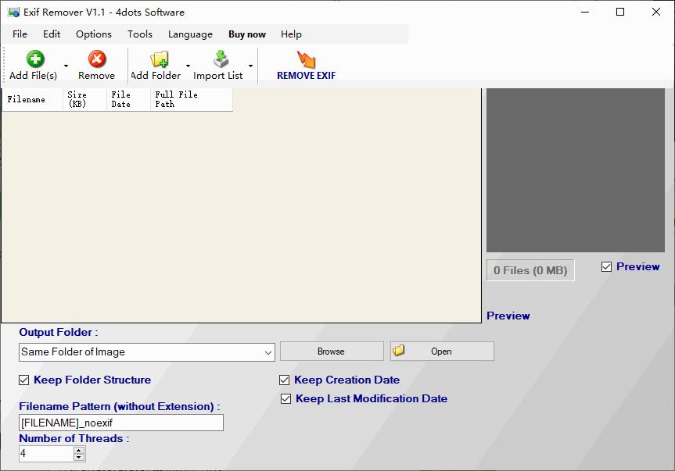The image size is (675, 471).
Task: Close the Exif Remover window
Action: (655, 12)
